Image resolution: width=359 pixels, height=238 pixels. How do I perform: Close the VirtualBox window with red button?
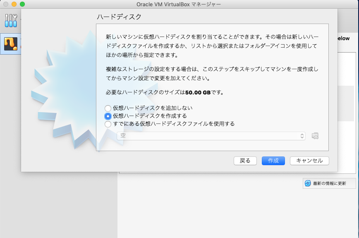(x=6, y=4)
